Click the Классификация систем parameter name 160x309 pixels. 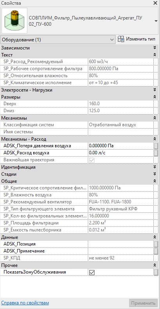[28, 125]
